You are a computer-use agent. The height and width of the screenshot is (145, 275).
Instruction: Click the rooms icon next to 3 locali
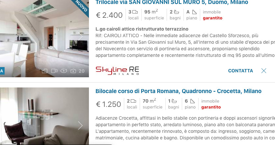[135, 12]
